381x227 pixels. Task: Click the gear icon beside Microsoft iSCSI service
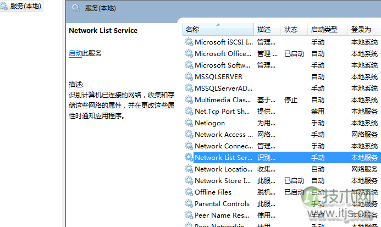(189, 42)
